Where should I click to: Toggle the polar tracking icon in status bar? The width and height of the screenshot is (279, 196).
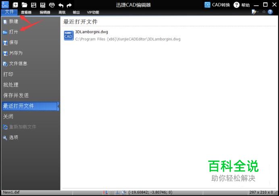[124, 192]
